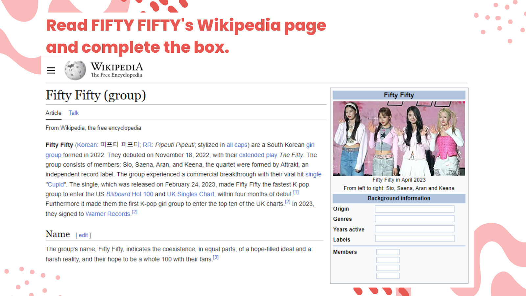Follow the RR romanization link
Image resolution: width=526 pixels, height=296 pixels.
click(147, 145)
